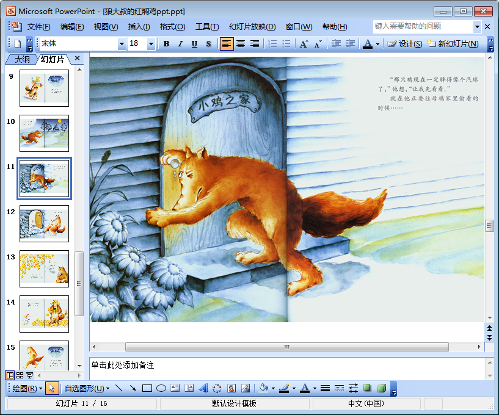Image resolution: width=499 pixels, height=415 pixels.
Task: Open the 编辑(E) menu
Action: coord(72,27)
